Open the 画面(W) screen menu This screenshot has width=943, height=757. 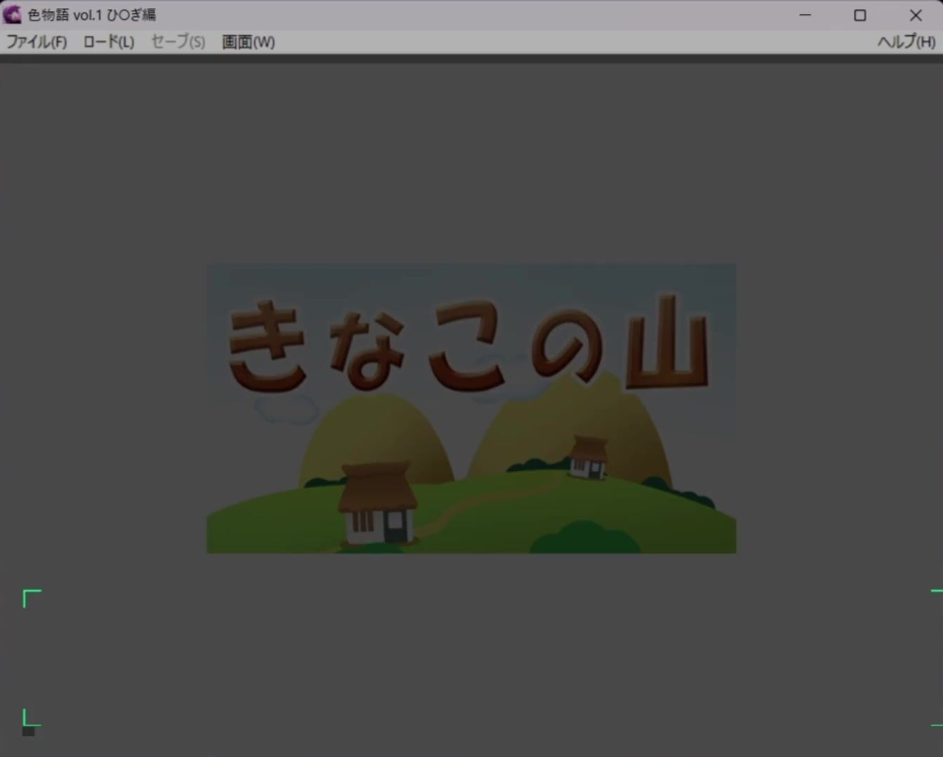[248, 42]
